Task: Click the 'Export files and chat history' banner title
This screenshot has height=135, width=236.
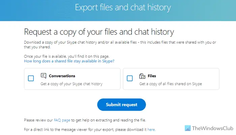Action: [123, 7]
